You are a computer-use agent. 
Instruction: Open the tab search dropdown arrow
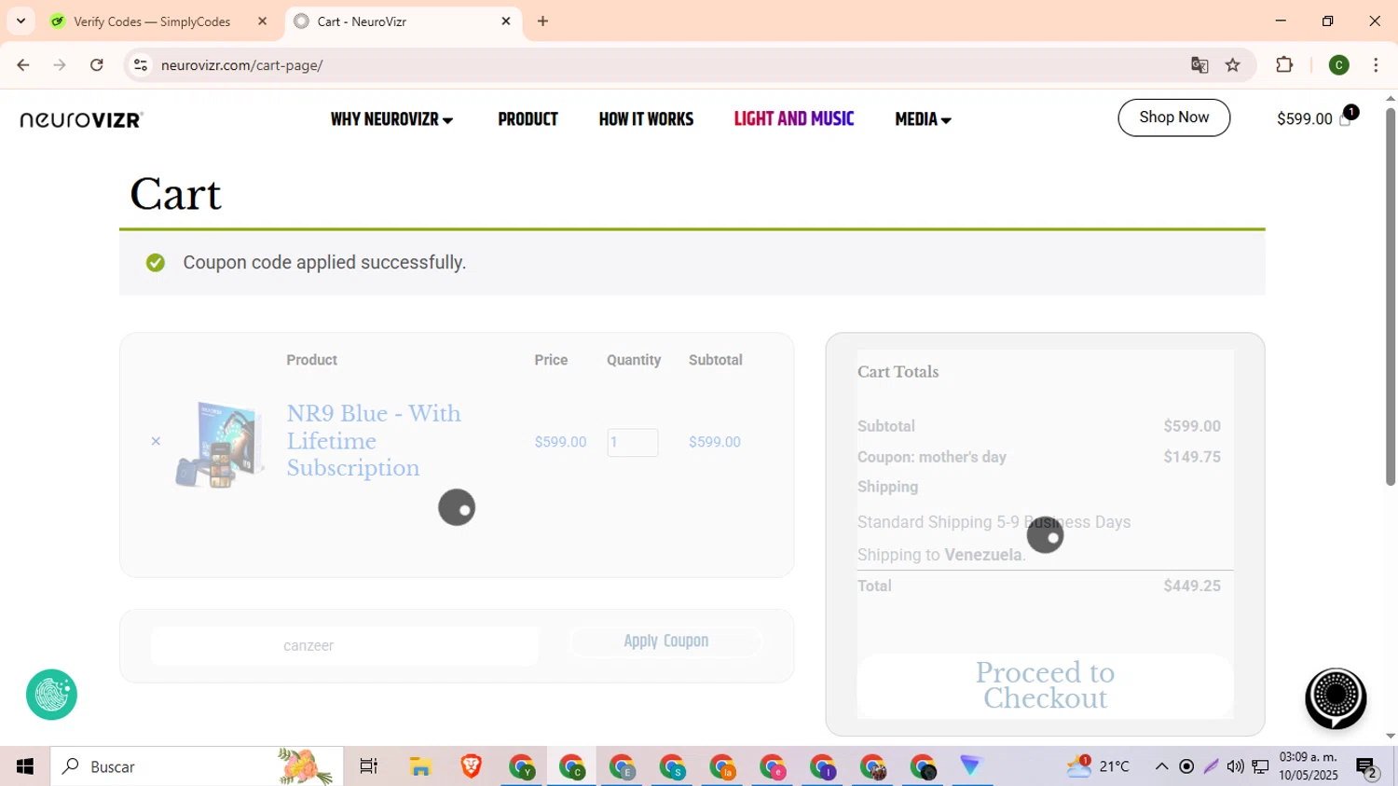tap(21, 21)
